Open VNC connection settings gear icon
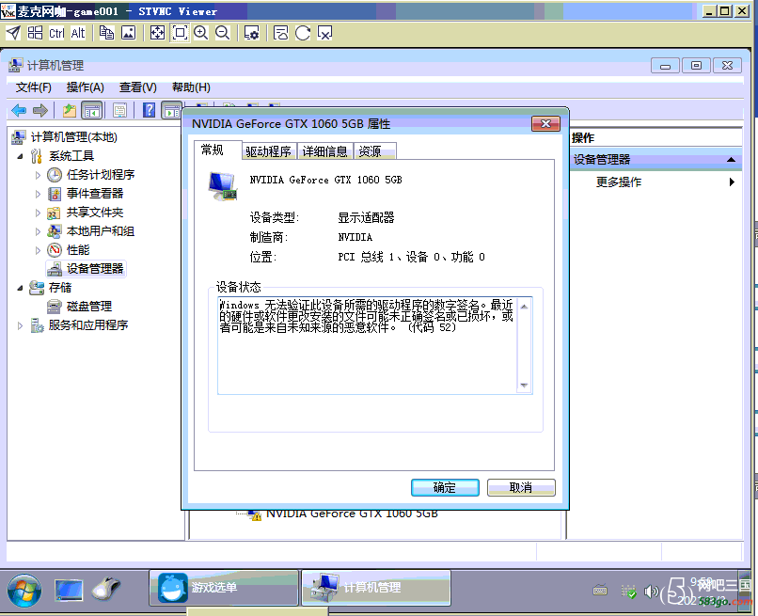This screenshot has height=616, width=758. [251, 33]
